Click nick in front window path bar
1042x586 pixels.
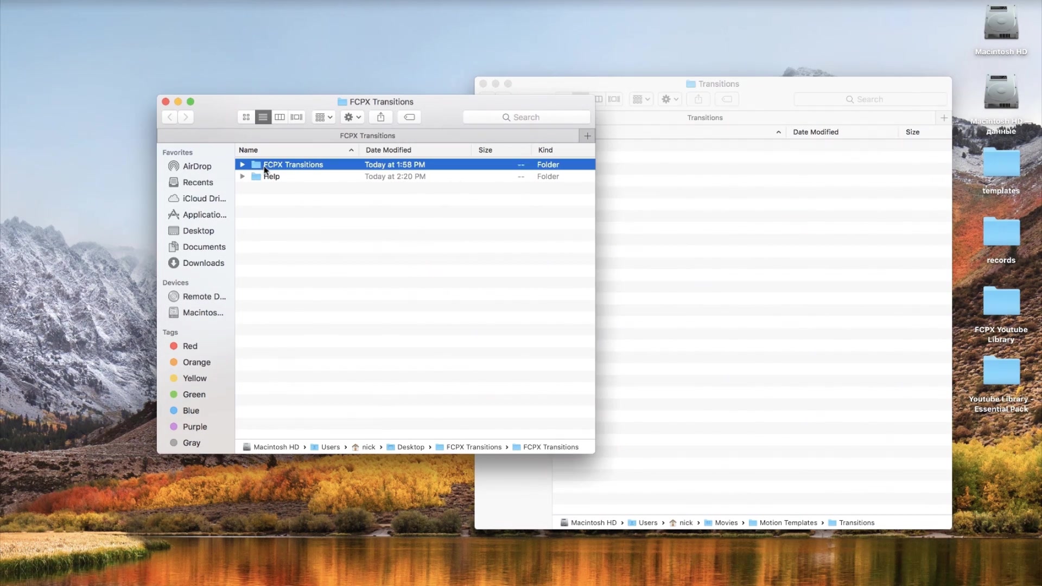tap(363, 447)
